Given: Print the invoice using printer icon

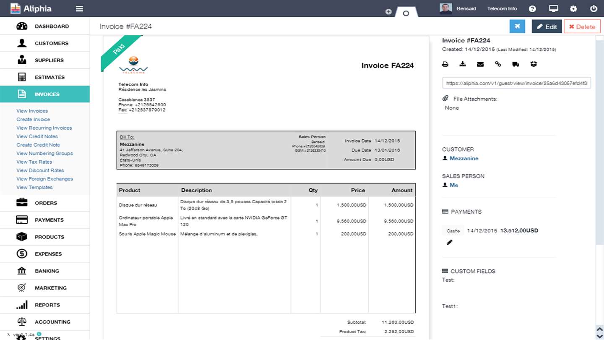Looking at the screenshot, I should coord(445,64).
